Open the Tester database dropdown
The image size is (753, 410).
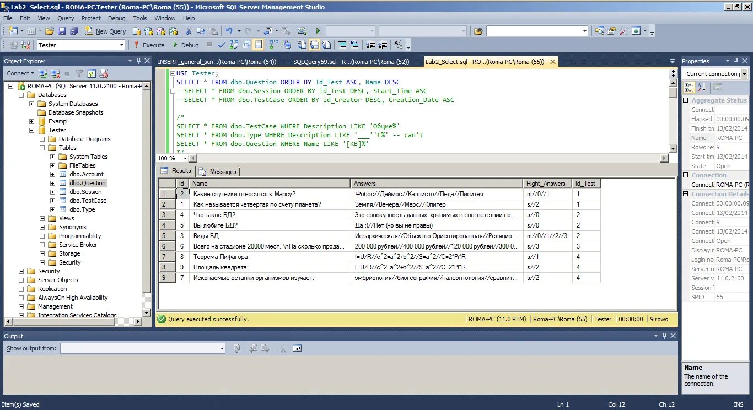(121, 45)
